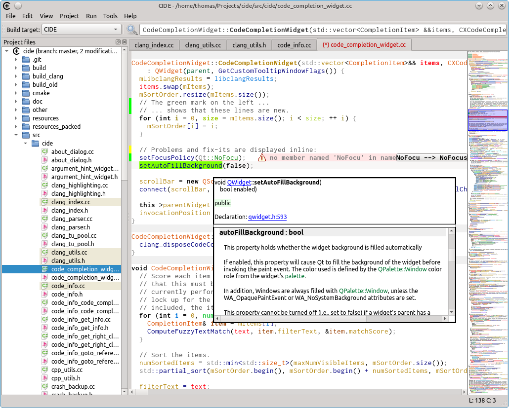Close the Project files panel
The height and width of the screenshot is (408, 509).
[124, 42]
